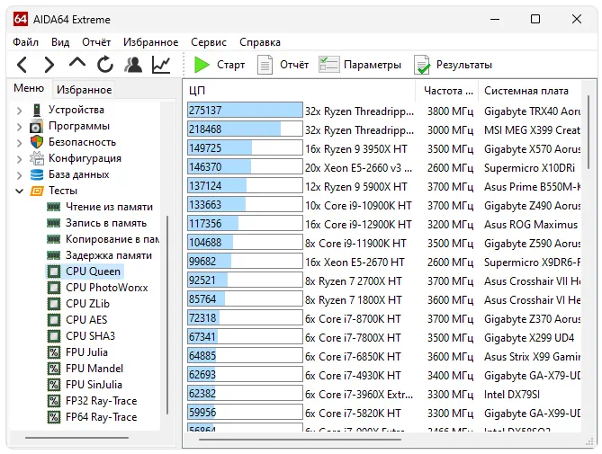Select the Безопасность shield icon
The height and width of the screenshot is (454, 602).
click(37, 142)
